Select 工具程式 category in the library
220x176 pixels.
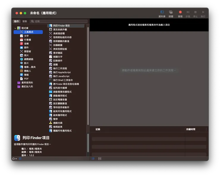point(28,32)
